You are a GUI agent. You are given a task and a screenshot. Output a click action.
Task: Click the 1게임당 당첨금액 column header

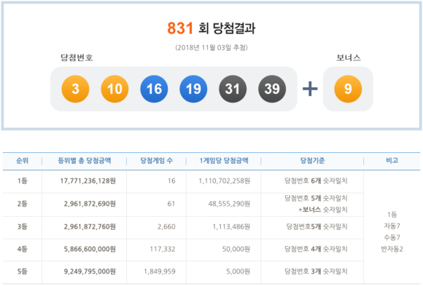coord(224,161)
